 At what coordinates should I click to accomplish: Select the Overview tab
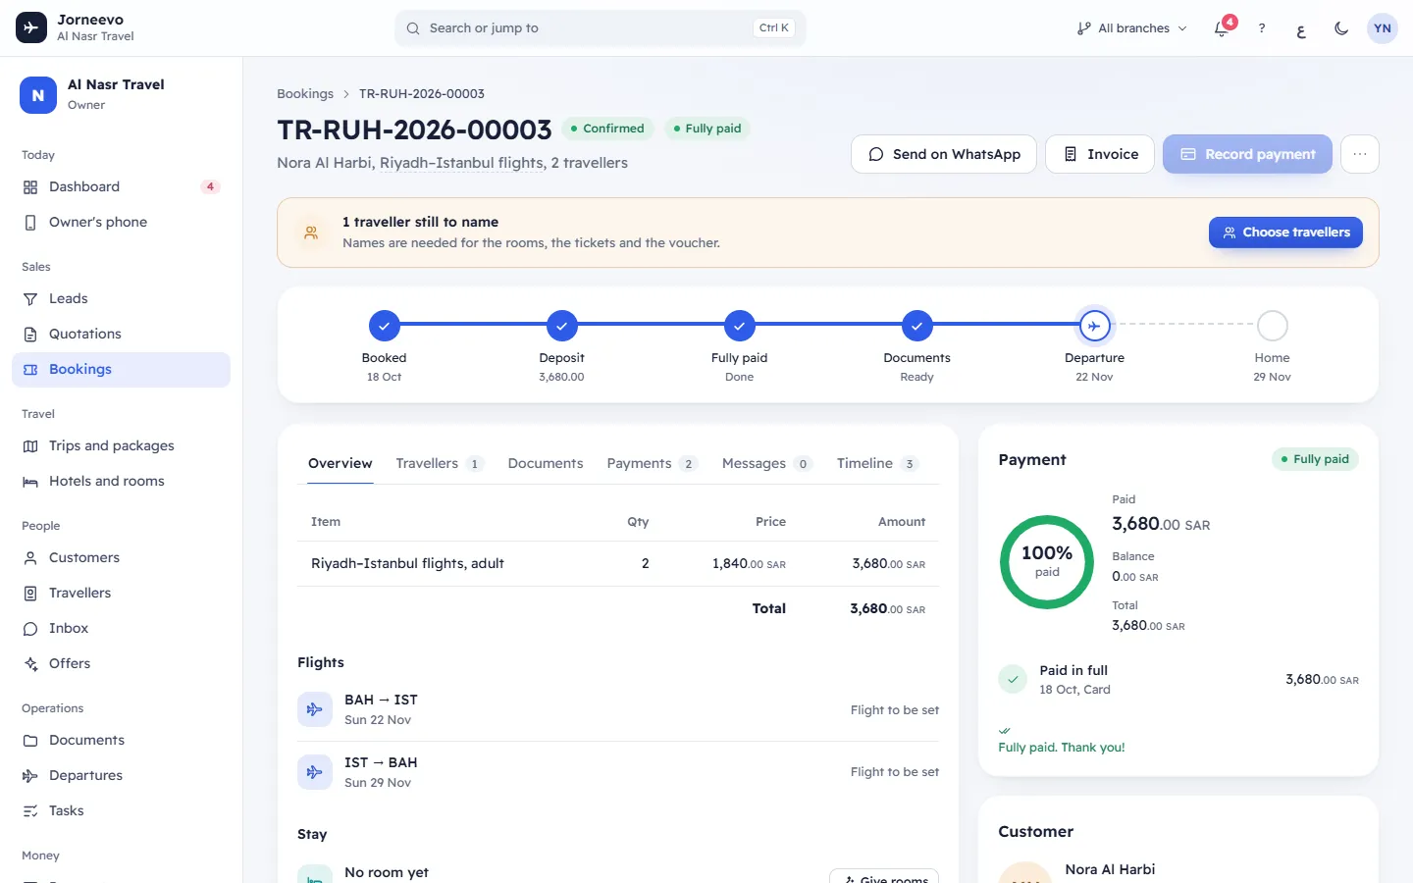(x=340, y=463)
